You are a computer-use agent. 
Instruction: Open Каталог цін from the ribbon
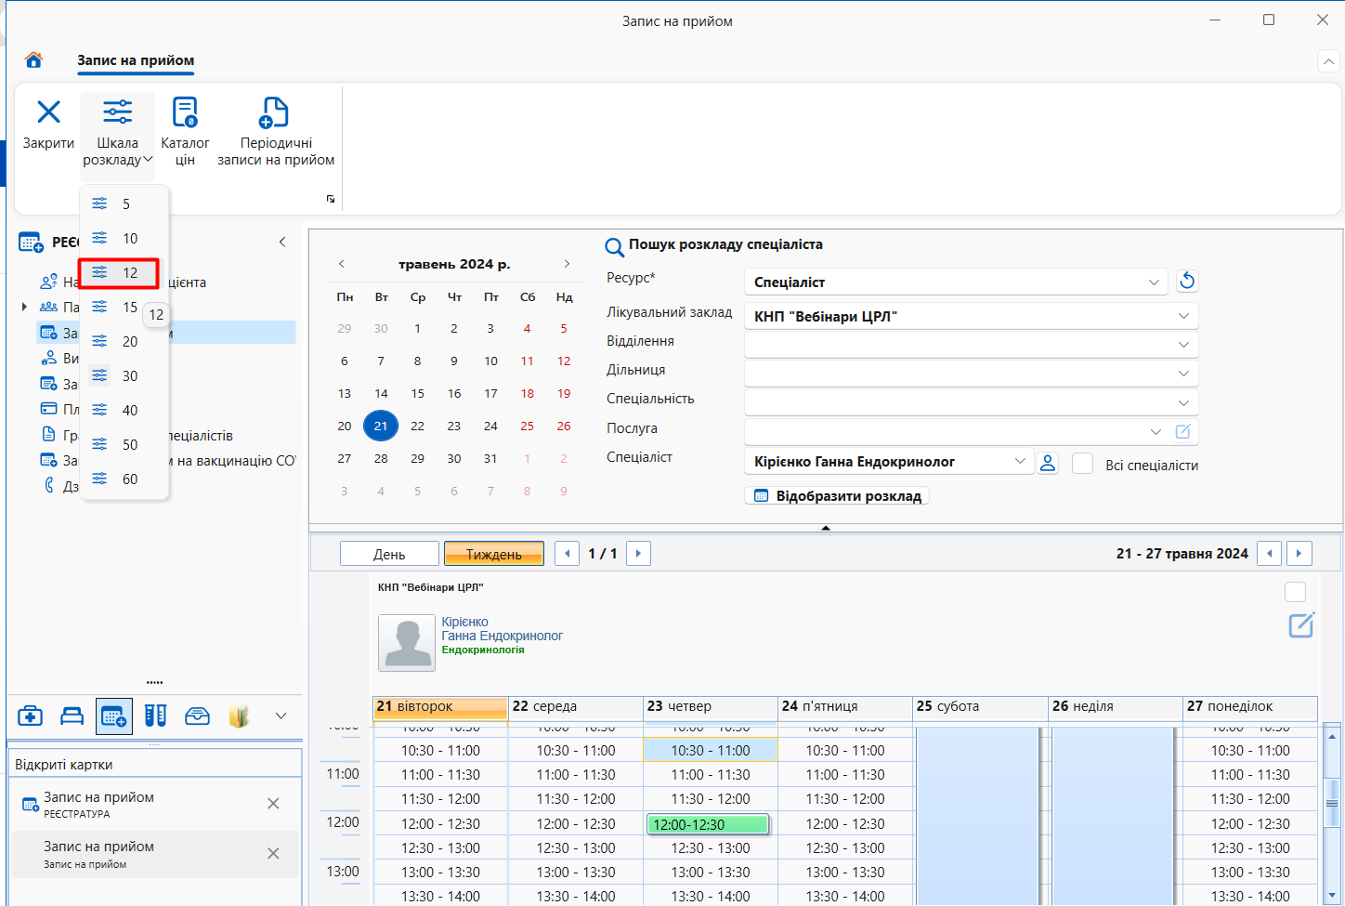(185, 132)
